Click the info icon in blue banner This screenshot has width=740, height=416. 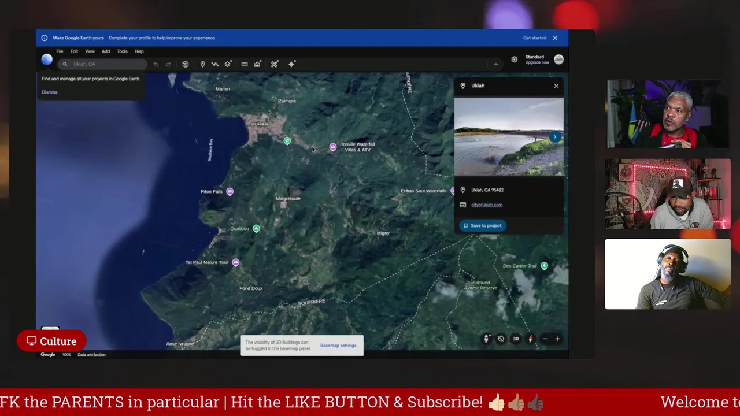coord(45,38)
